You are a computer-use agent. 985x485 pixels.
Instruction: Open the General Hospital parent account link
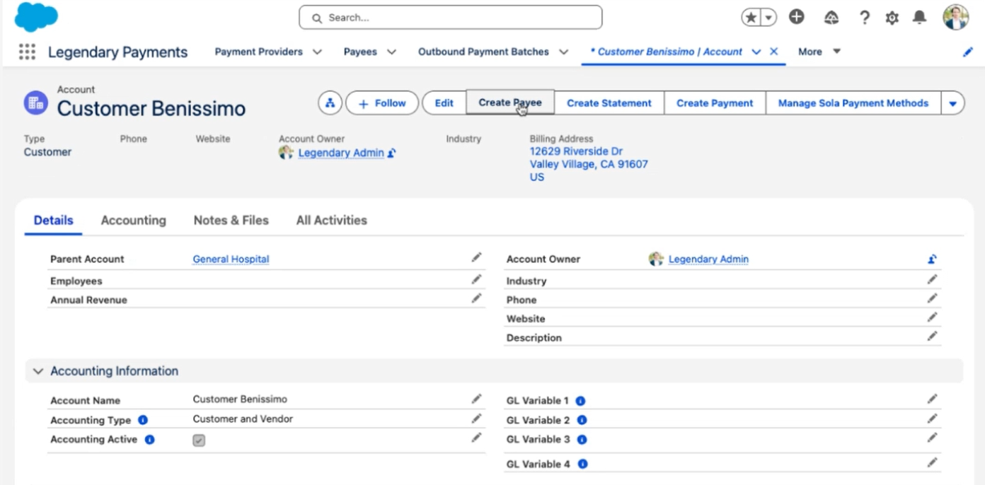click(231, 259)
